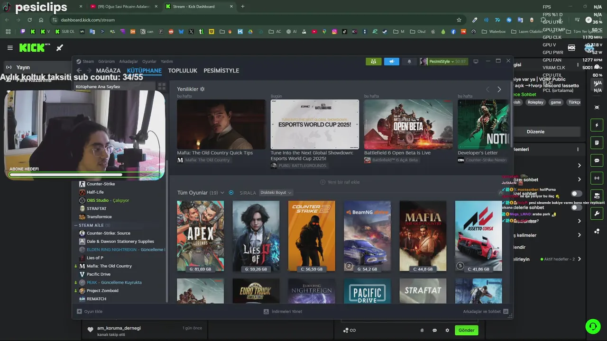The image size is (607, 341).
Task: Open stream info three-dot menu
Action: 578,65
